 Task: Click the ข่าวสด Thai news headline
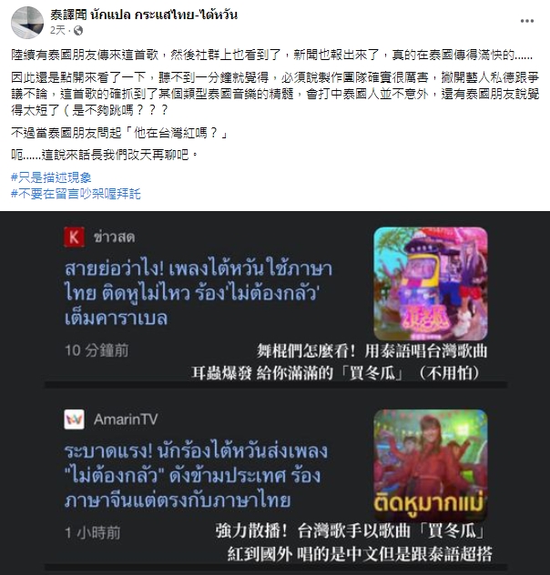pyautogui.click(x=199, y=293)
